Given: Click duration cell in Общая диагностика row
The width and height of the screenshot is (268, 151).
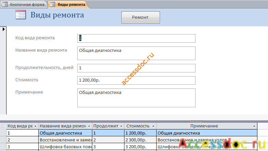Looking at the screenshot, I should point(108,133).
